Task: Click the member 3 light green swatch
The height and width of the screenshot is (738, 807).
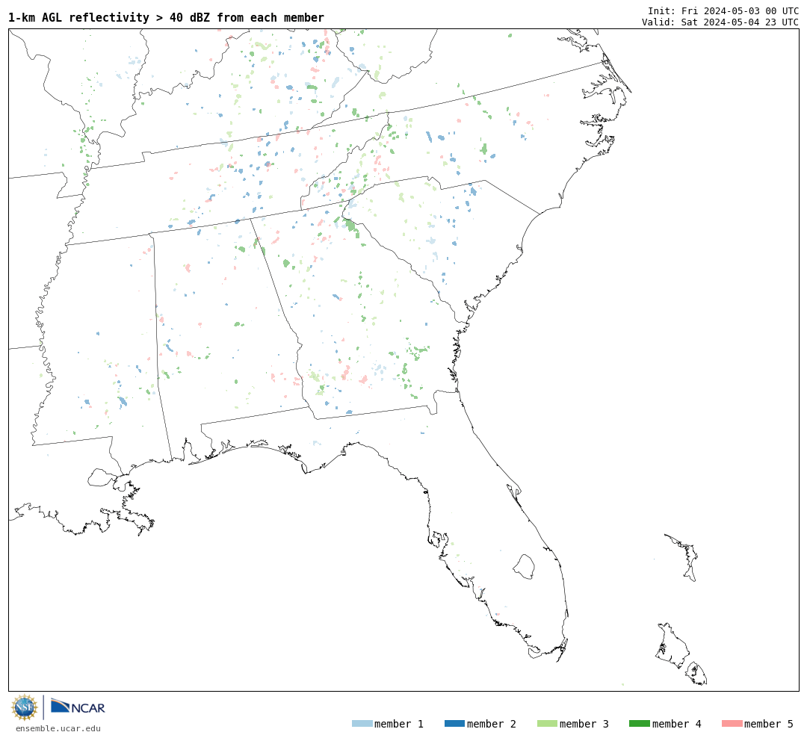Action: click(x=547, y=724)
